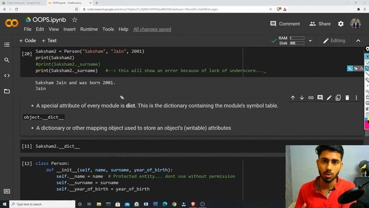Star the OOPS.ipynb notebook

74,20
